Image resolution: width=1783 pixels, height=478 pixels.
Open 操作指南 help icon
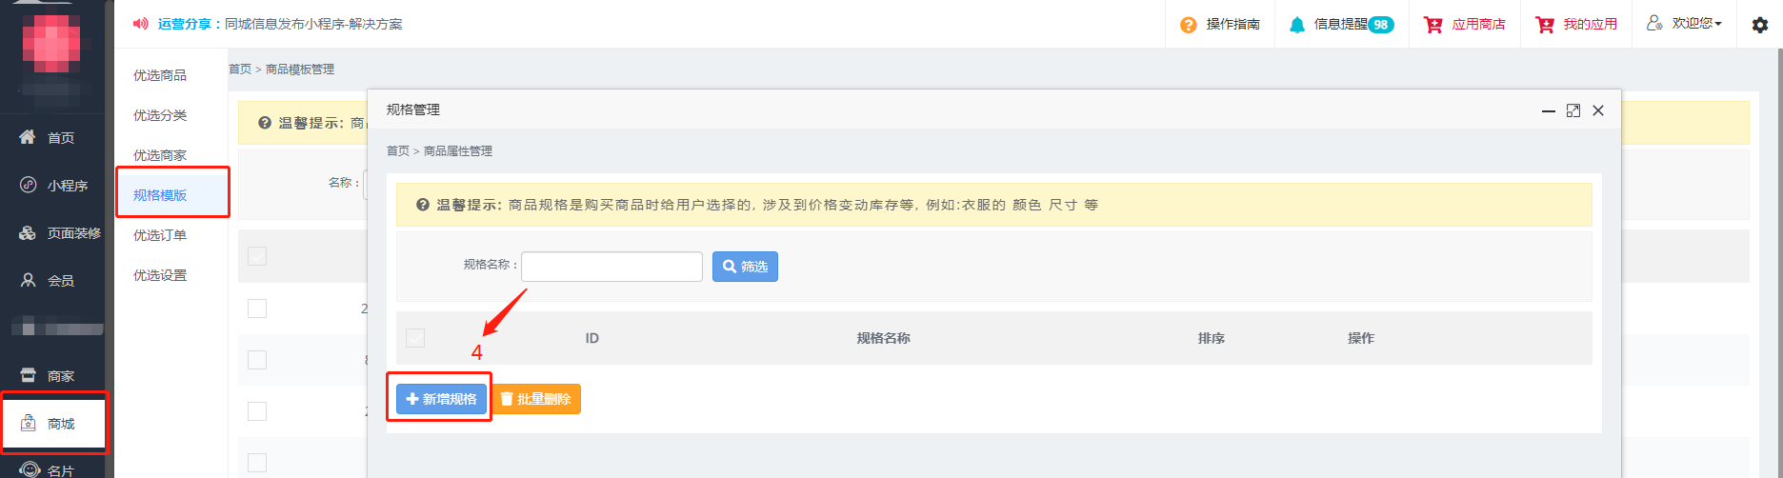point(1188,25)
